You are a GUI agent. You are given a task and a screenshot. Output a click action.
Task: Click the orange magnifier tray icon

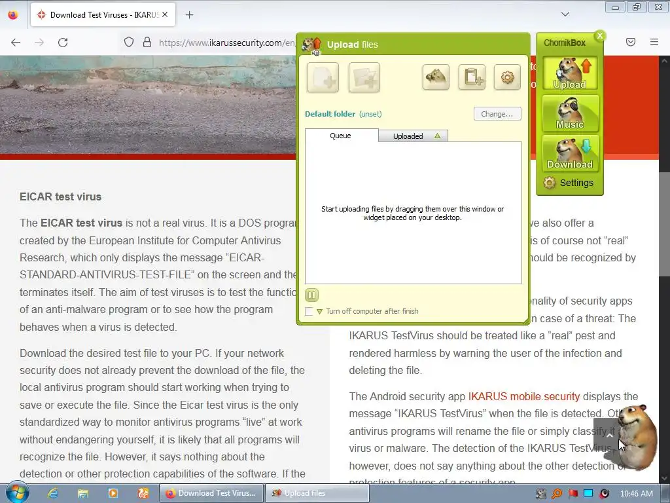pyautogui.click(x=557, y=494)
